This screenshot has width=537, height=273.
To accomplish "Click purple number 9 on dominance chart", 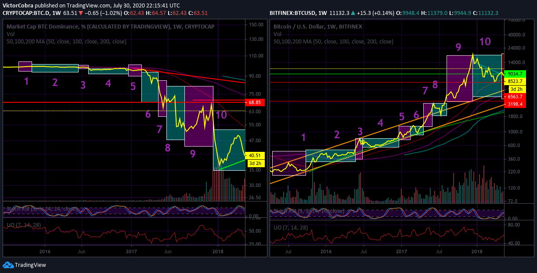I will (192, 154).
